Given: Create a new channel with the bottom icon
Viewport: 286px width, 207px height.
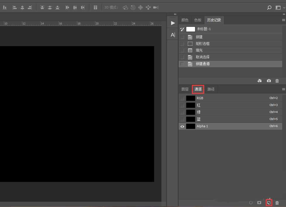Looking at the screenshot, I should [269, 202].
